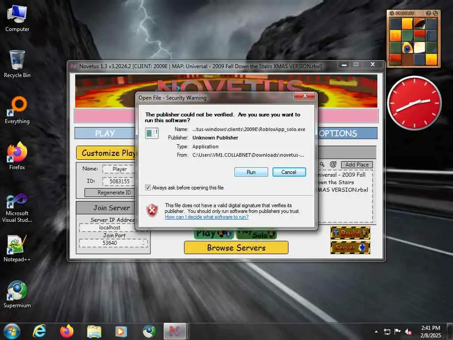Viewport: 453px width, 340px height.
Task: Click the player Name input field
Action: coord(119,169)
